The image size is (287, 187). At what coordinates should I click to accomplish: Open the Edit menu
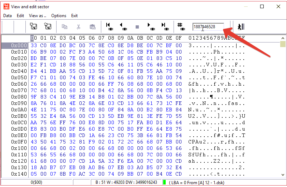(x=20, y=16)
